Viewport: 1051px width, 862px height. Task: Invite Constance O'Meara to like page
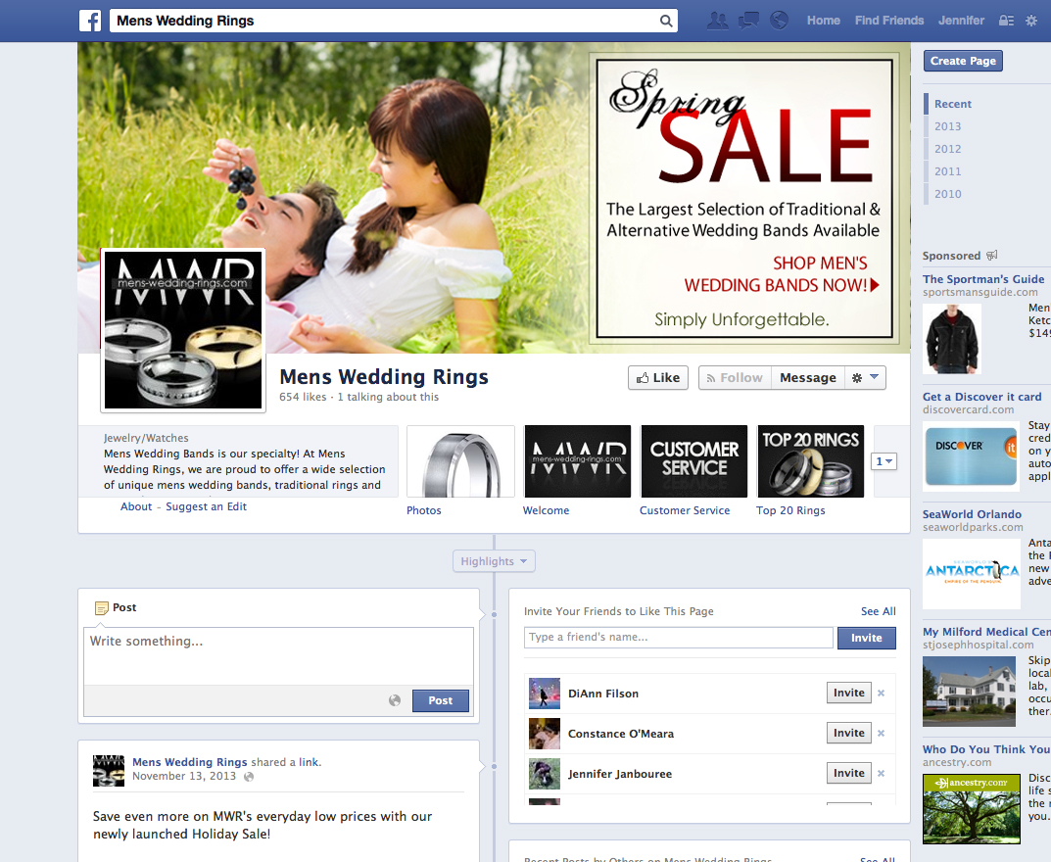pos(848,733)
